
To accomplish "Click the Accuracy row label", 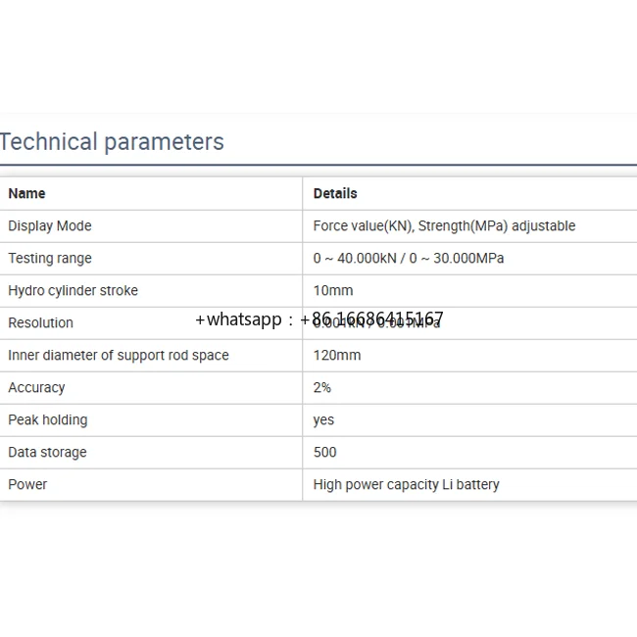I will pyautogui.click(x=37, y=387).
